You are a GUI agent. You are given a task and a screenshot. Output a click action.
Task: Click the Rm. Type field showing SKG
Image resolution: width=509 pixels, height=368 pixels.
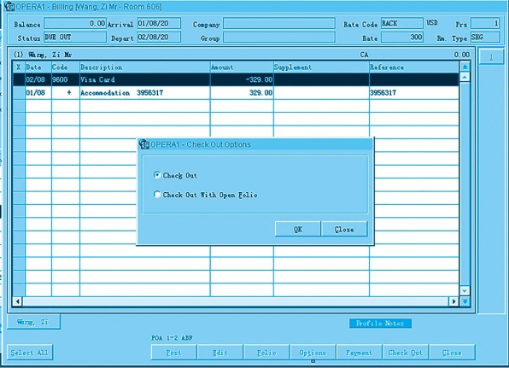[x=485, y=37]
